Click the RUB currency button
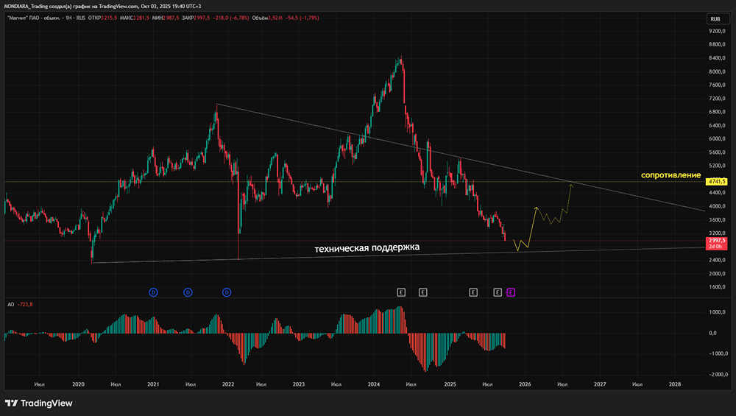736x416 pixels. (x=718, y=19)
